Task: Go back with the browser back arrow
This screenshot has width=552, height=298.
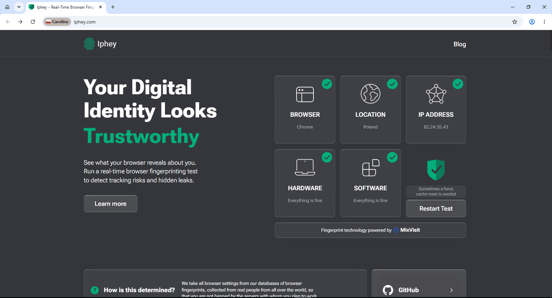Action: tap(8, 22)
